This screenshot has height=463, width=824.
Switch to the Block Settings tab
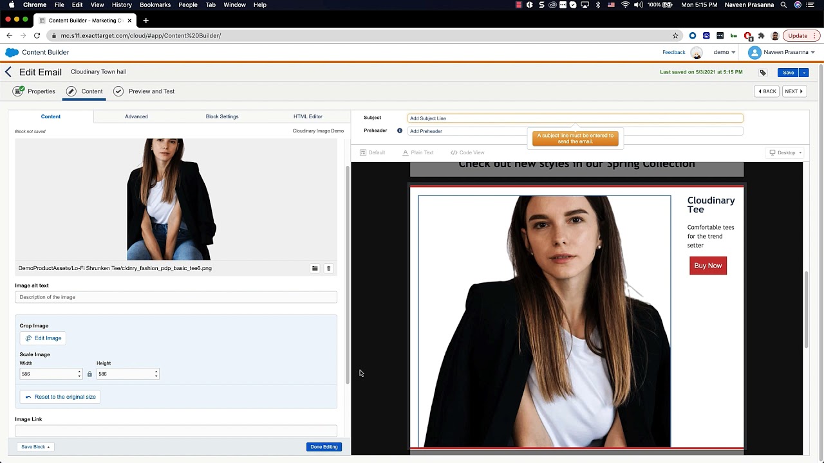(222, 116)
